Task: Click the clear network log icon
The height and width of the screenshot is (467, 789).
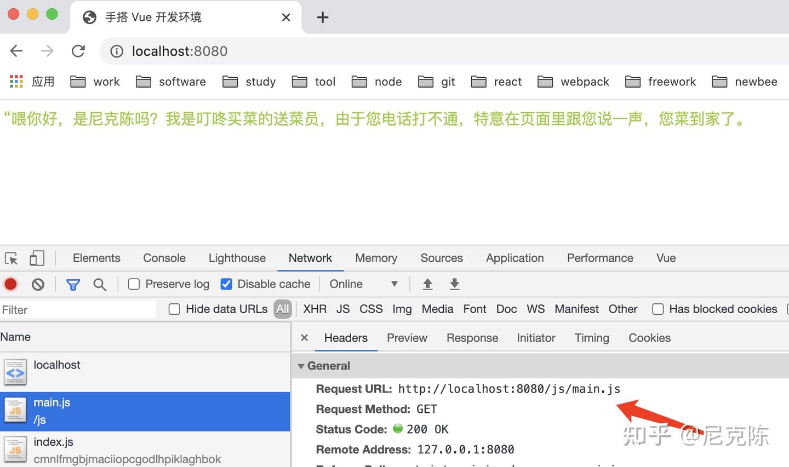Action: tap(37, 284)
